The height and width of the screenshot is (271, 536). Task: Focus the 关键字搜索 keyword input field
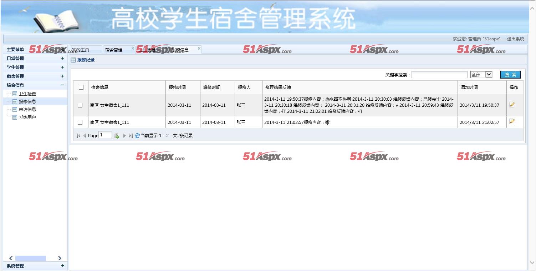tap(439, 75)
